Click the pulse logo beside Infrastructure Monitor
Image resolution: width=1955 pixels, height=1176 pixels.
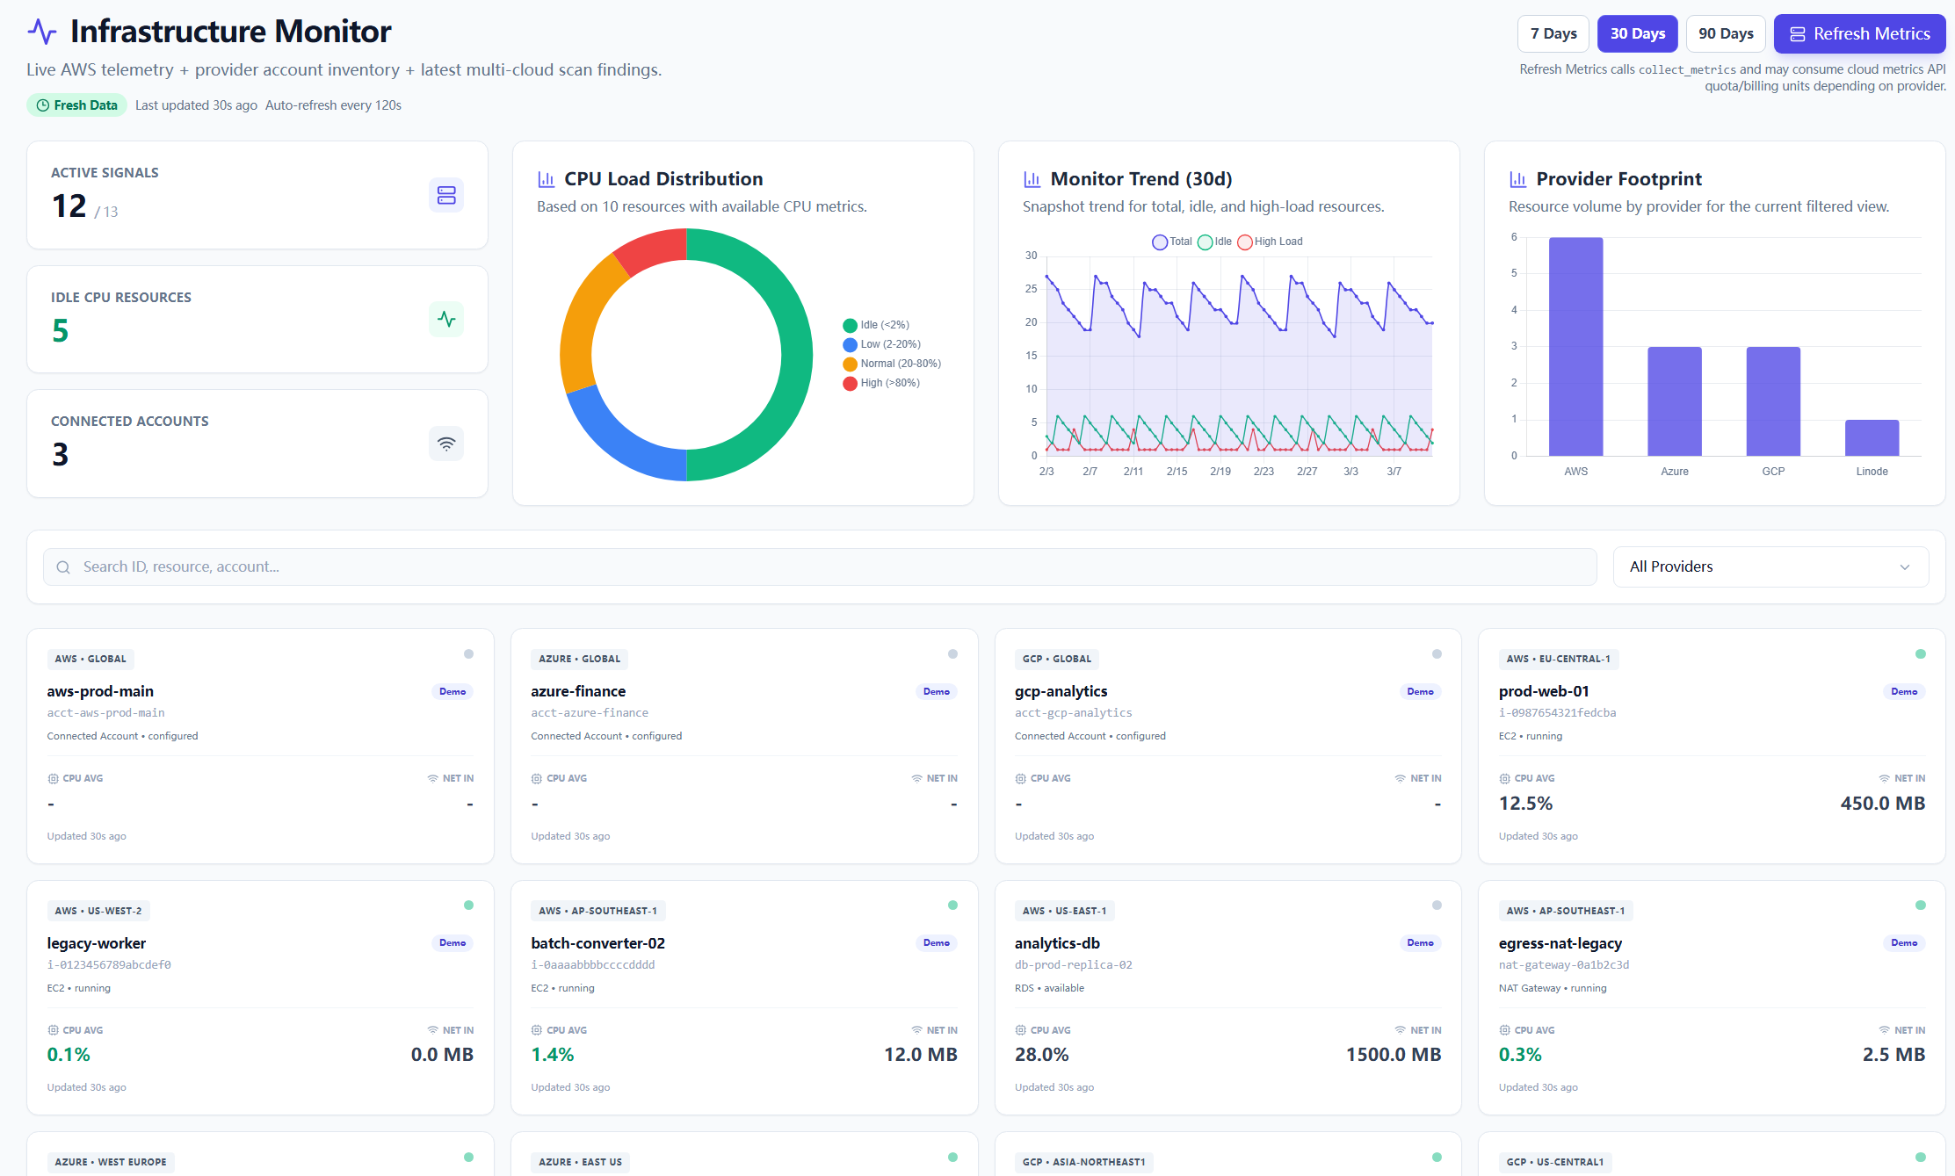click(x=42, y=32)
